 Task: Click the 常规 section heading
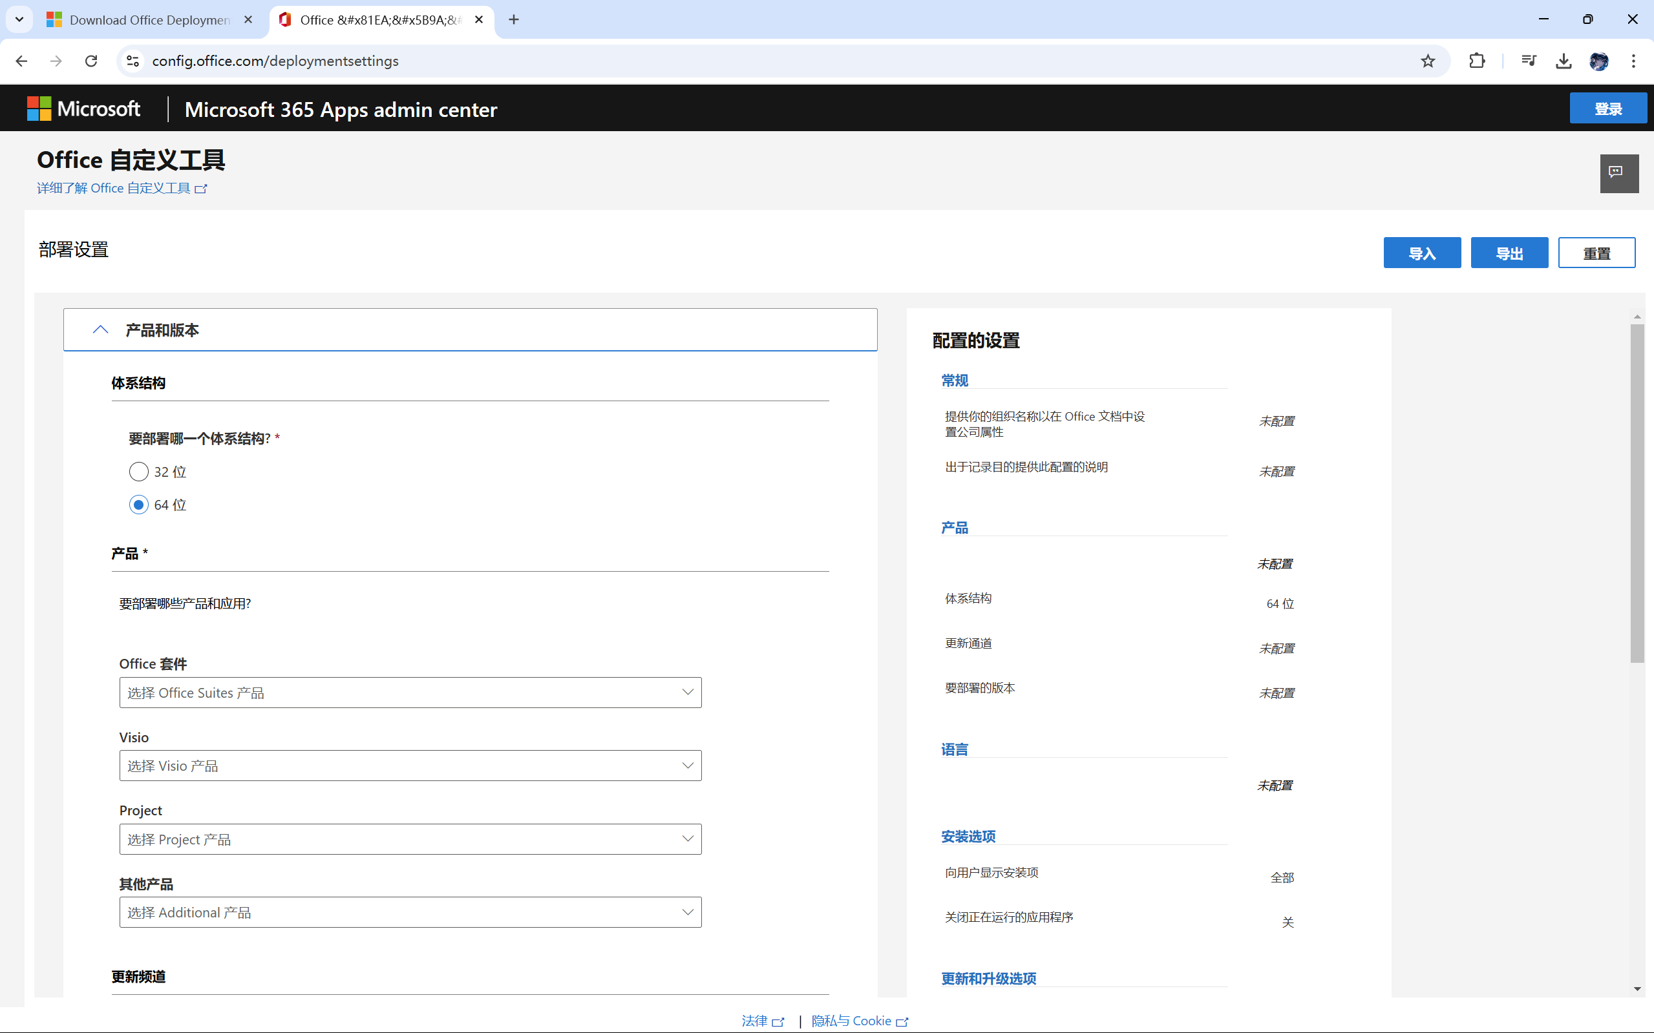(x=954, y=381)
